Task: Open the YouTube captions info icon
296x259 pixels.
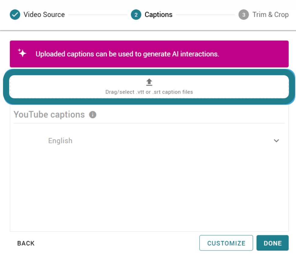Action: click(93, 115)
